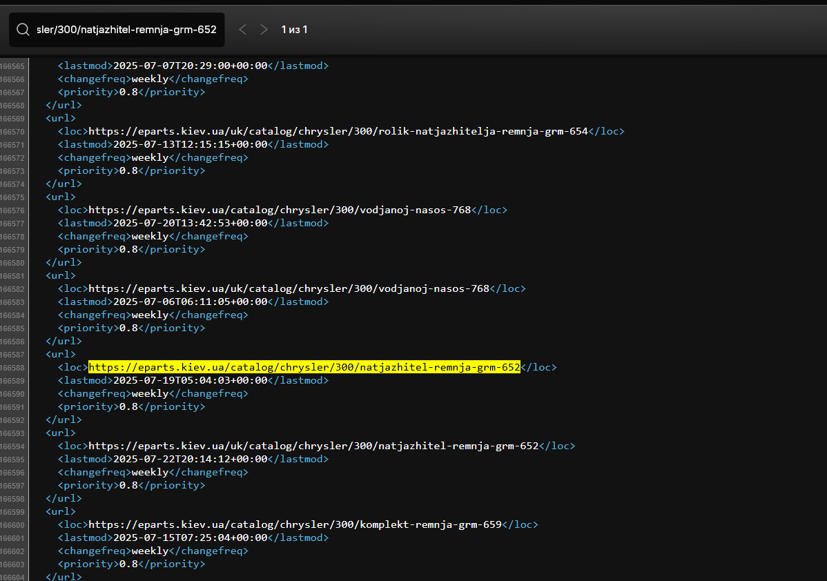Screen dimensions: 827x581
Task: Click the lastmod date 2025-07-19T05:04:03+00:00
Action: [188, 381]
